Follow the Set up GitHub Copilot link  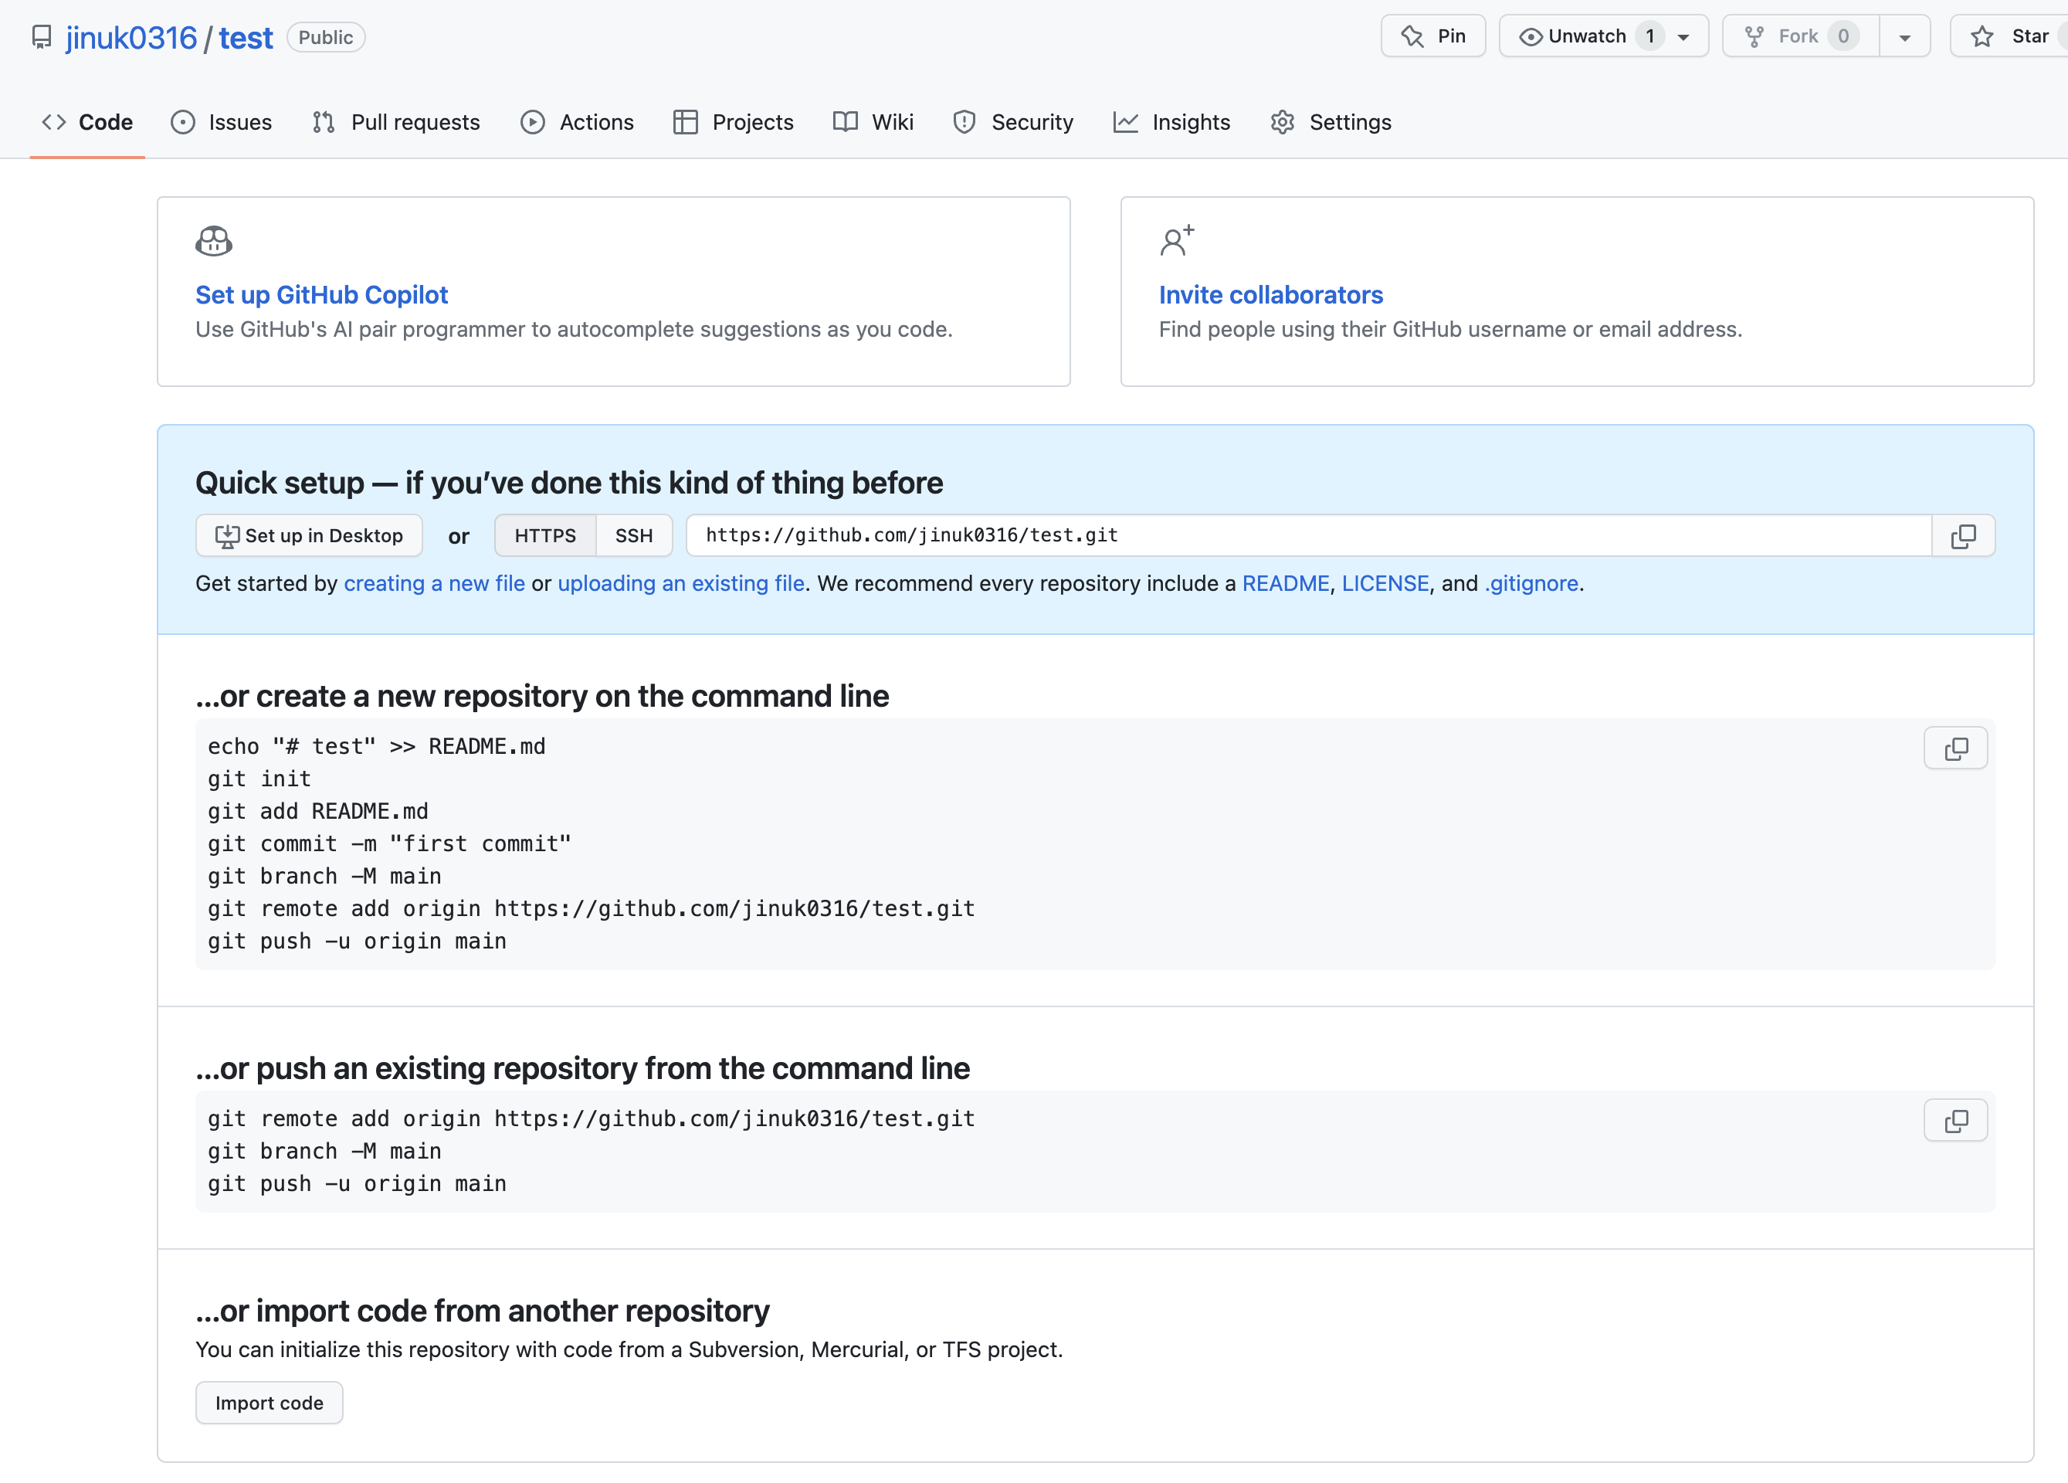tap(321, 296)
